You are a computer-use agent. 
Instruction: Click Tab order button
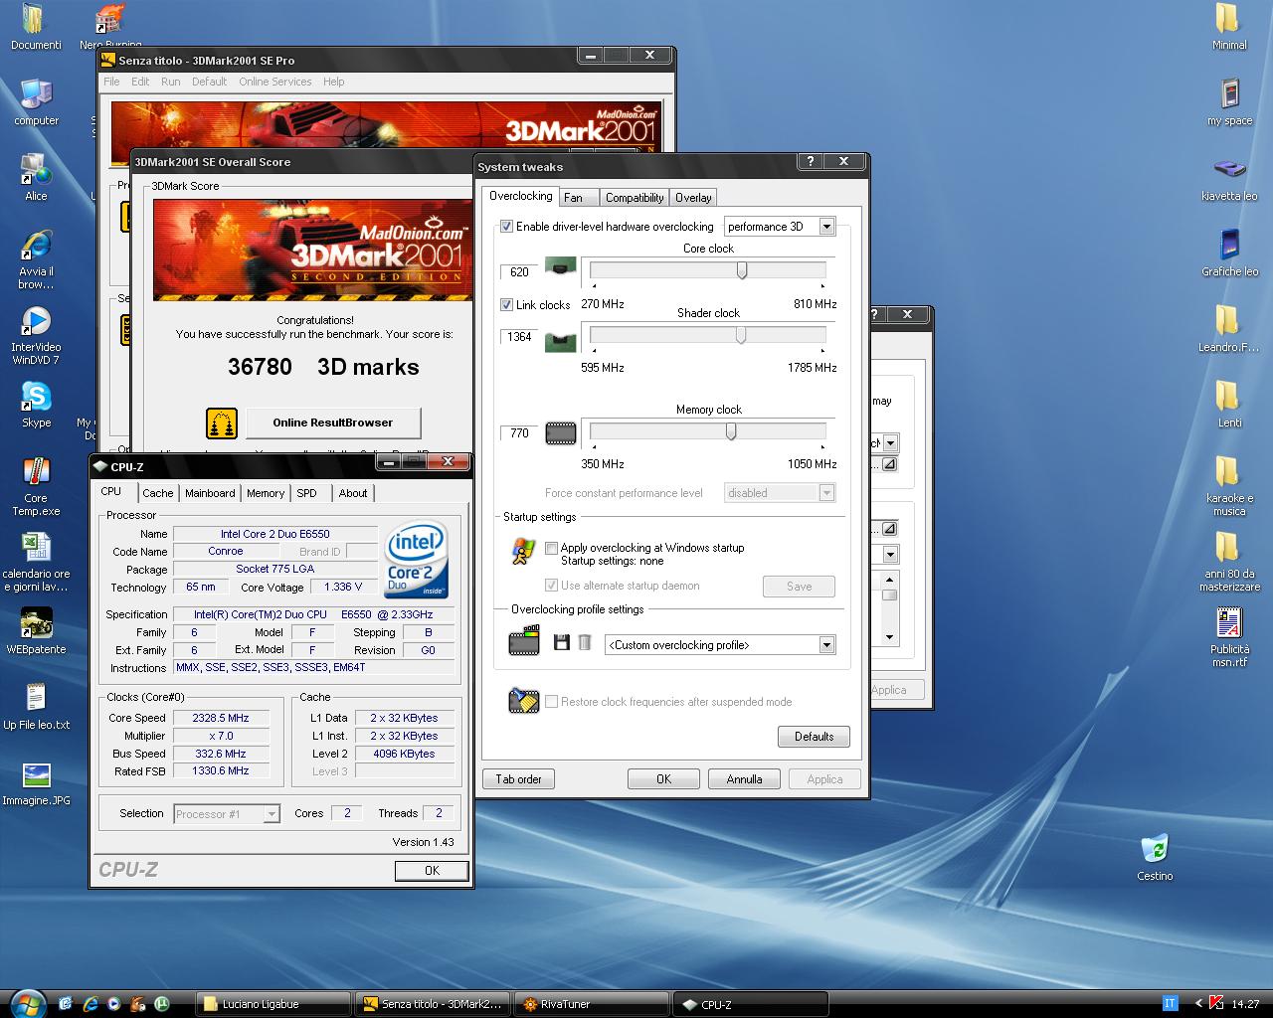click(518, 779)
